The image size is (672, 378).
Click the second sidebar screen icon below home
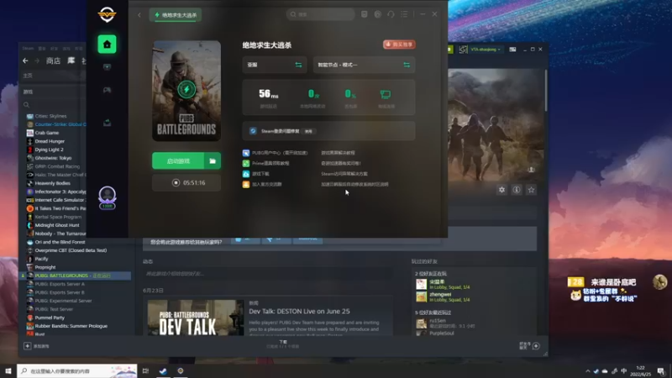[x=107, y=67]
